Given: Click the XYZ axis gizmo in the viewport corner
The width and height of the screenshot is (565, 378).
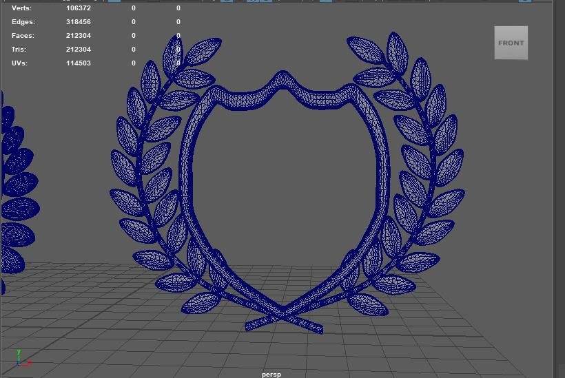Looking at the screenshot, I should coord(24,358).
